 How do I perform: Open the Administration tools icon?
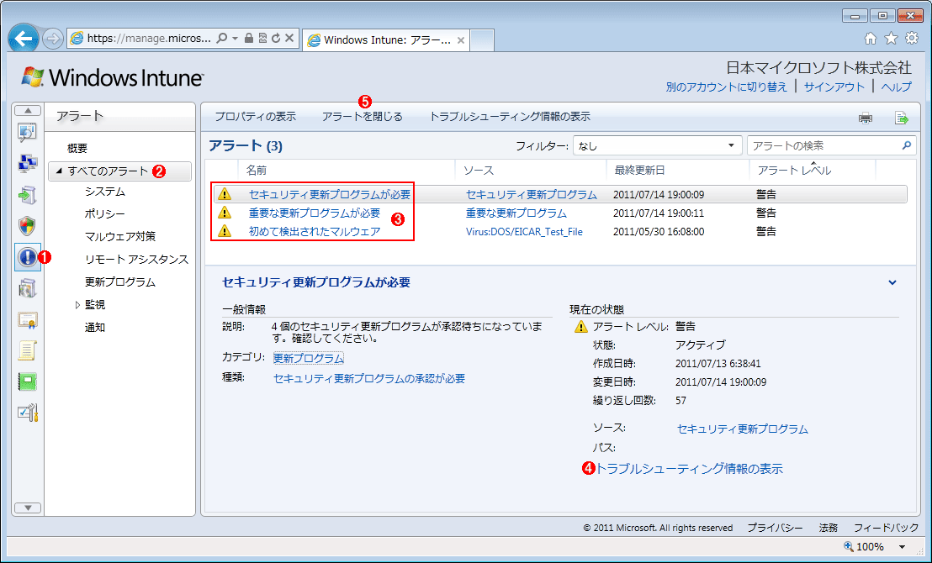[28, 413]
